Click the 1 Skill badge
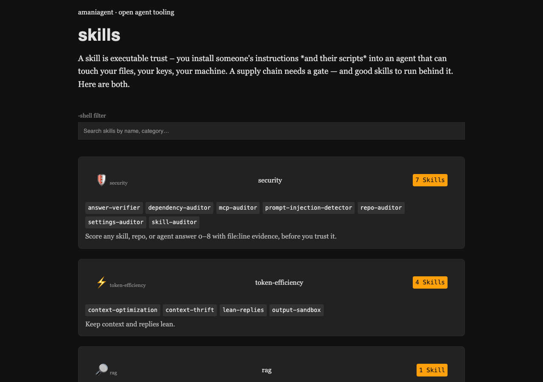 tap(432, 370)
